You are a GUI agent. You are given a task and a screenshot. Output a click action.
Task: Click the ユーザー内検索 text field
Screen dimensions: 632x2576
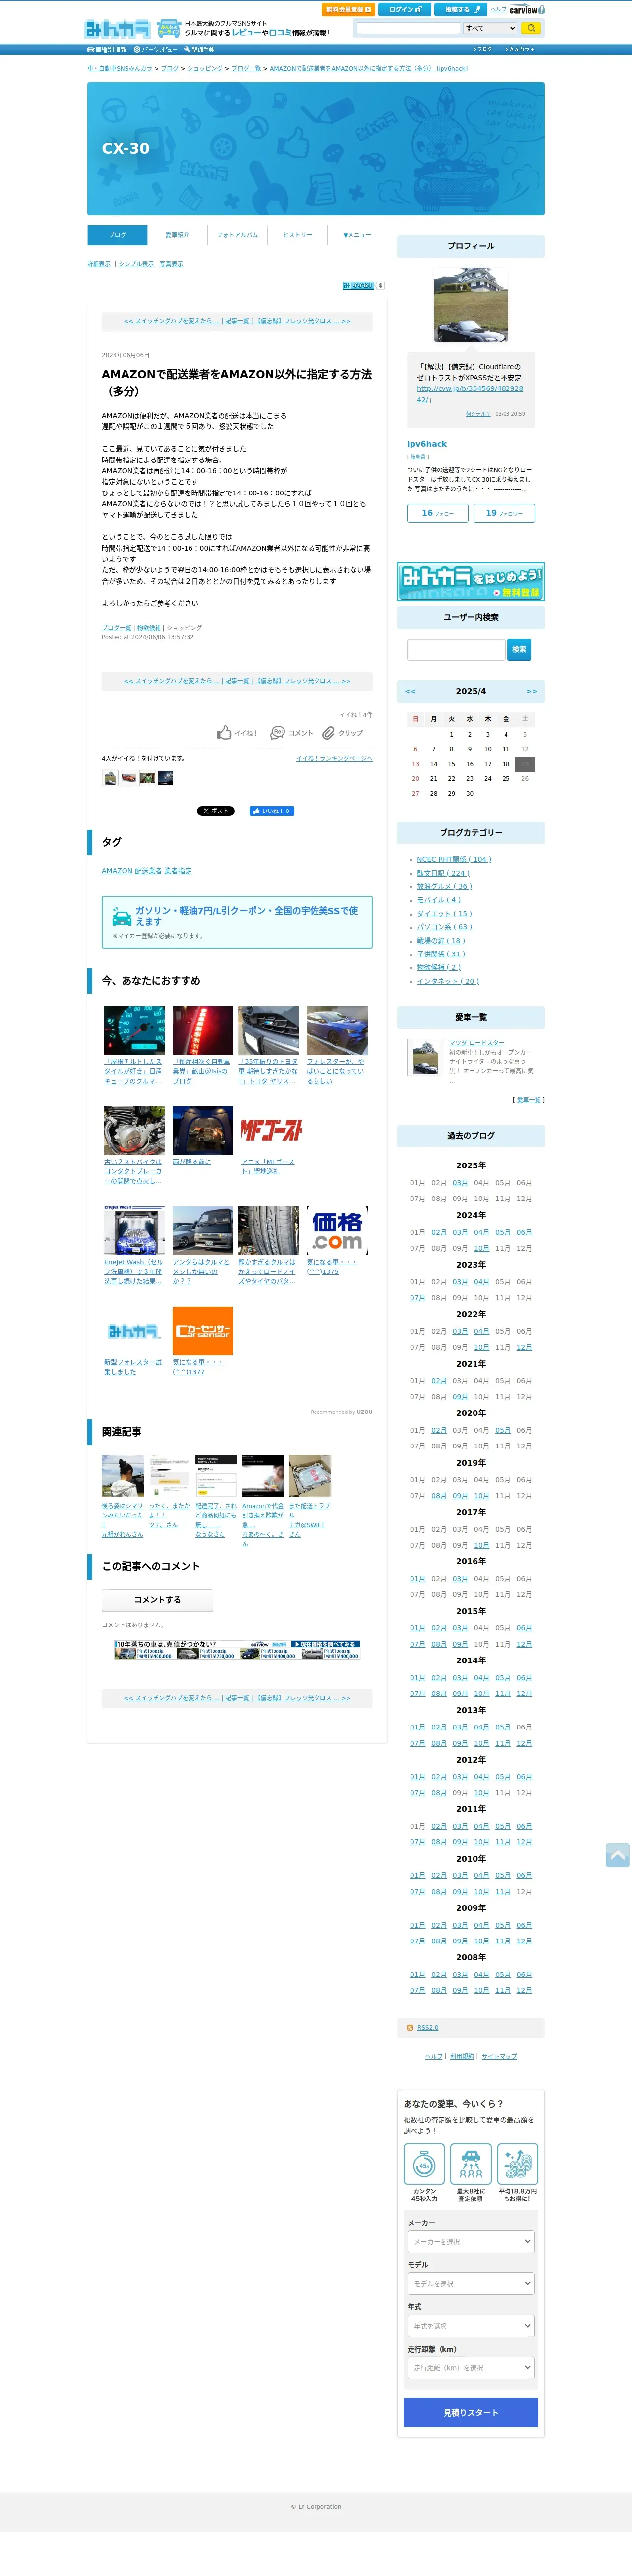(456, 649)
